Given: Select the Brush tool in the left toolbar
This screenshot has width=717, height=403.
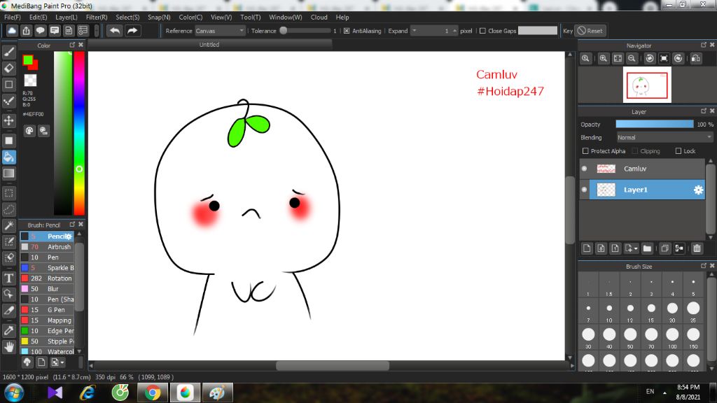Looking at the screenshot, I should (x=8, y=52).
